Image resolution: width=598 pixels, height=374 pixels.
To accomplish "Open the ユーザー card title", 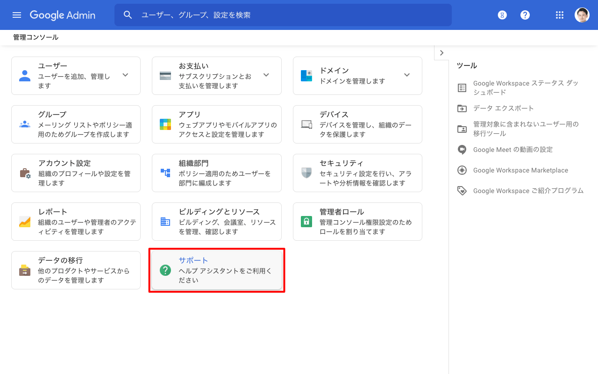I will click(x=53, y=66).
